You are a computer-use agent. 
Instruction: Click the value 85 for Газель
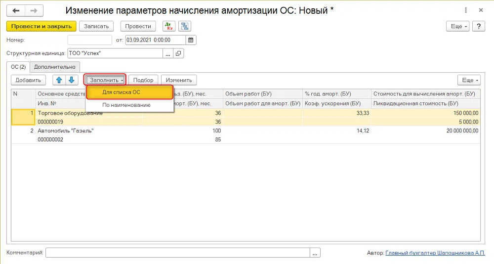pyautogui.click(x=218, y=139)
